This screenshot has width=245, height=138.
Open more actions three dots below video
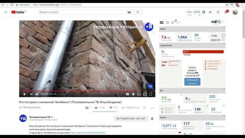point(152,108)
